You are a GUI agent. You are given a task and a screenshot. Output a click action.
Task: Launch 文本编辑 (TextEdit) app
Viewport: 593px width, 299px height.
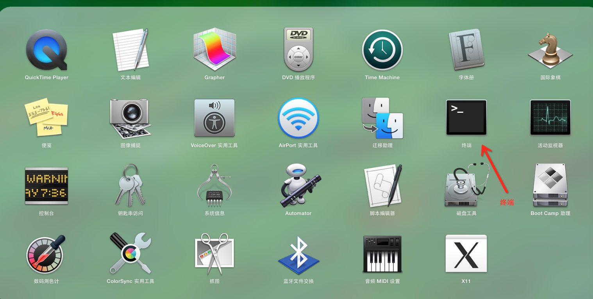130,50
